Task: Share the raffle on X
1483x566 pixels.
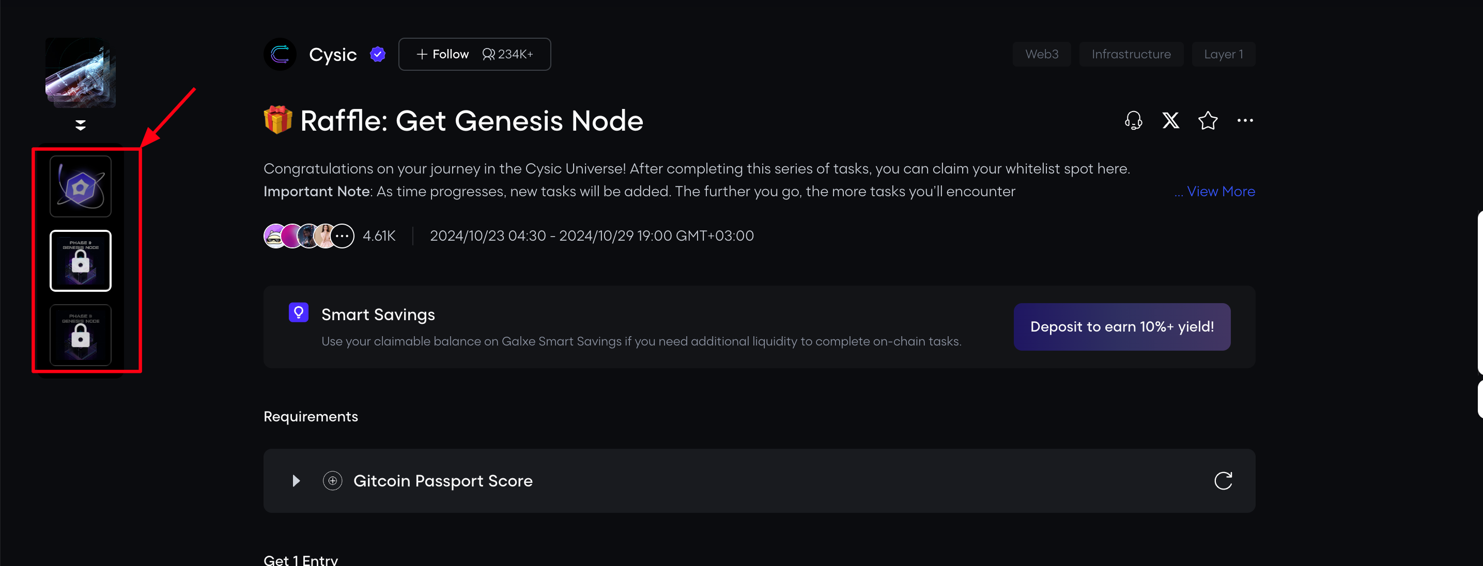Action: pos(1170,120)
